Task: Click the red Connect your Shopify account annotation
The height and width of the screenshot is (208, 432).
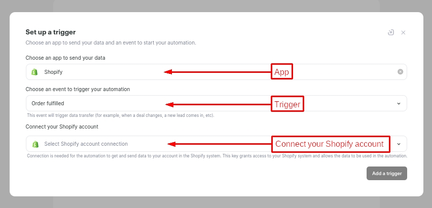Action: click(330, 144)
